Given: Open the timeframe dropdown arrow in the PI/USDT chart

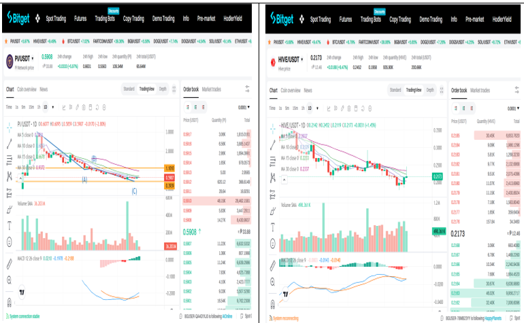Looking at the screenshot, I should (x=53, y=107).
